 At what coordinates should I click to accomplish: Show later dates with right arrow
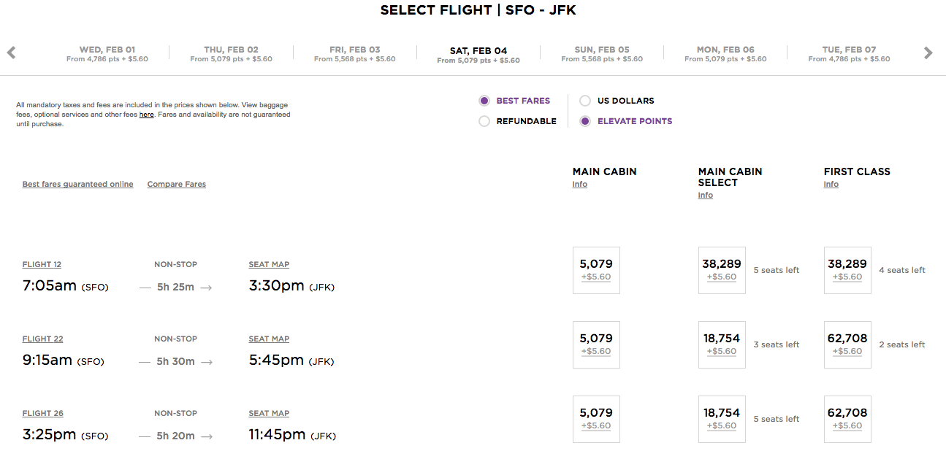(x=928, y=53)
